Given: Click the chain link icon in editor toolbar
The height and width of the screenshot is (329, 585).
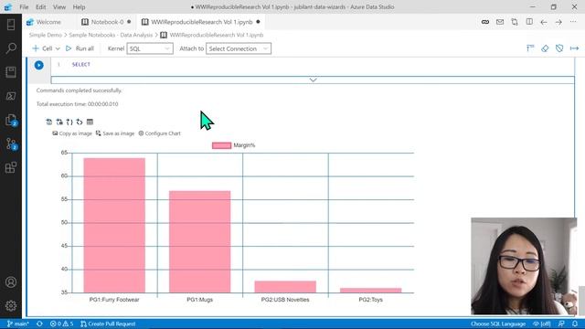Looking at the screenshot, I should pos(485,22).
